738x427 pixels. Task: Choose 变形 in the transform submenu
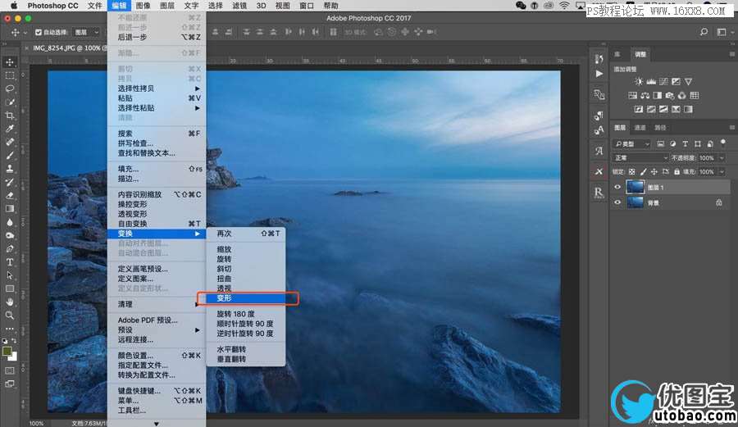(x=246, y=298)
